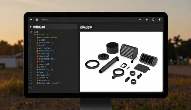
Task: Click the stamp-shaped icon in the top toolbar
Action: 140,19
